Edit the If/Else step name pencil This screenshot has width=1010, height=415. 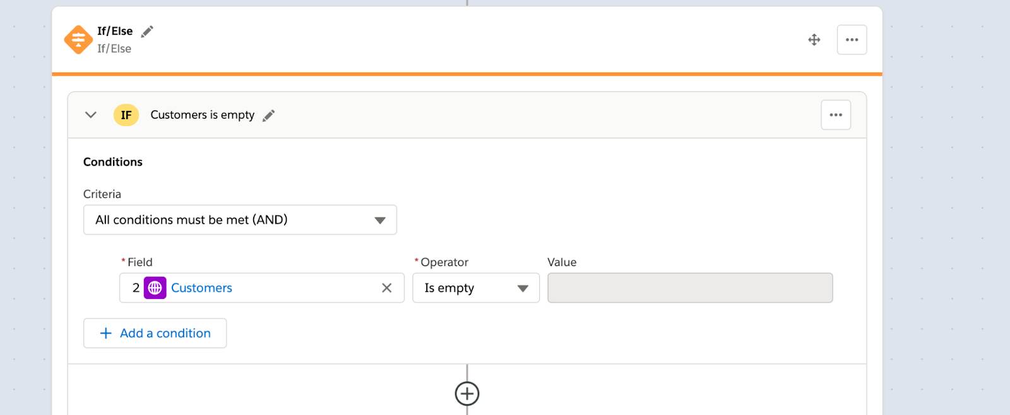(147, 32)
